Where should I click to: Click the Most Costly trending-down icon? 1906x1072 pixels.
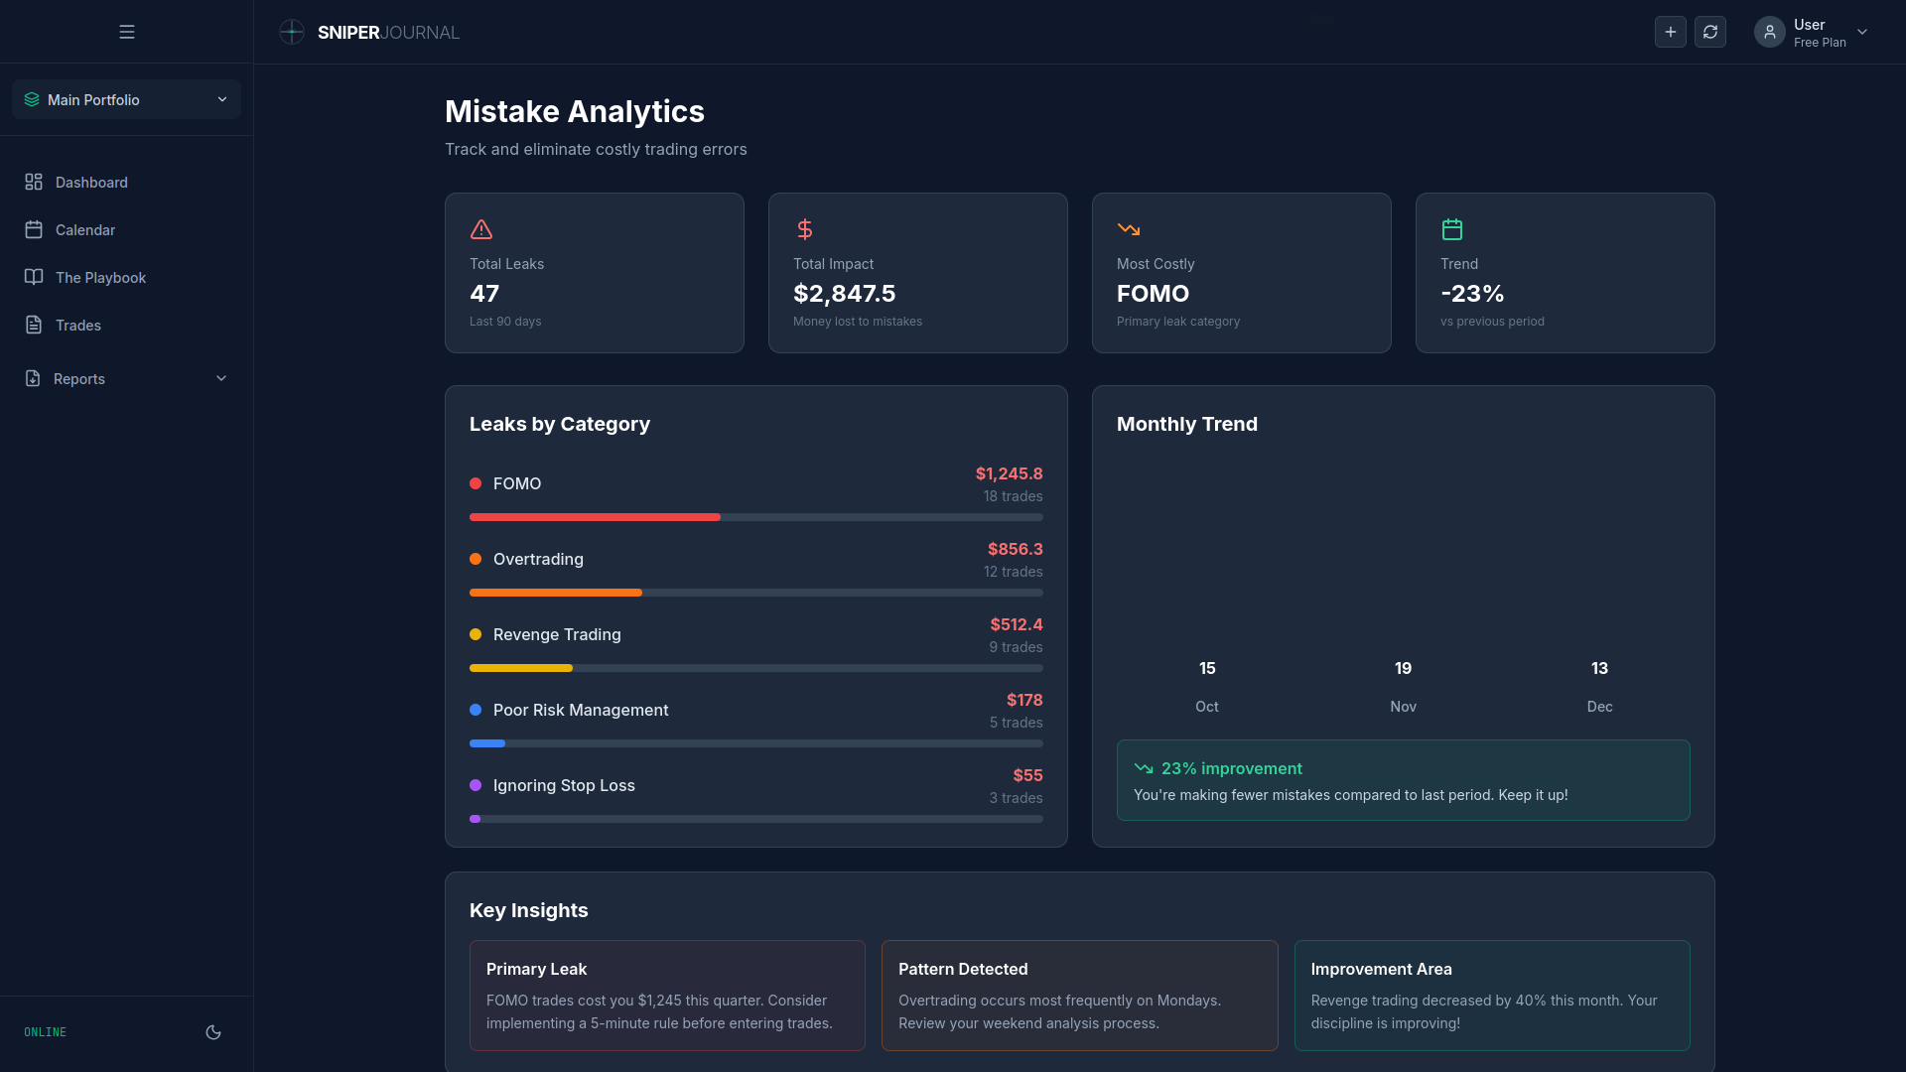point(1129,229)
